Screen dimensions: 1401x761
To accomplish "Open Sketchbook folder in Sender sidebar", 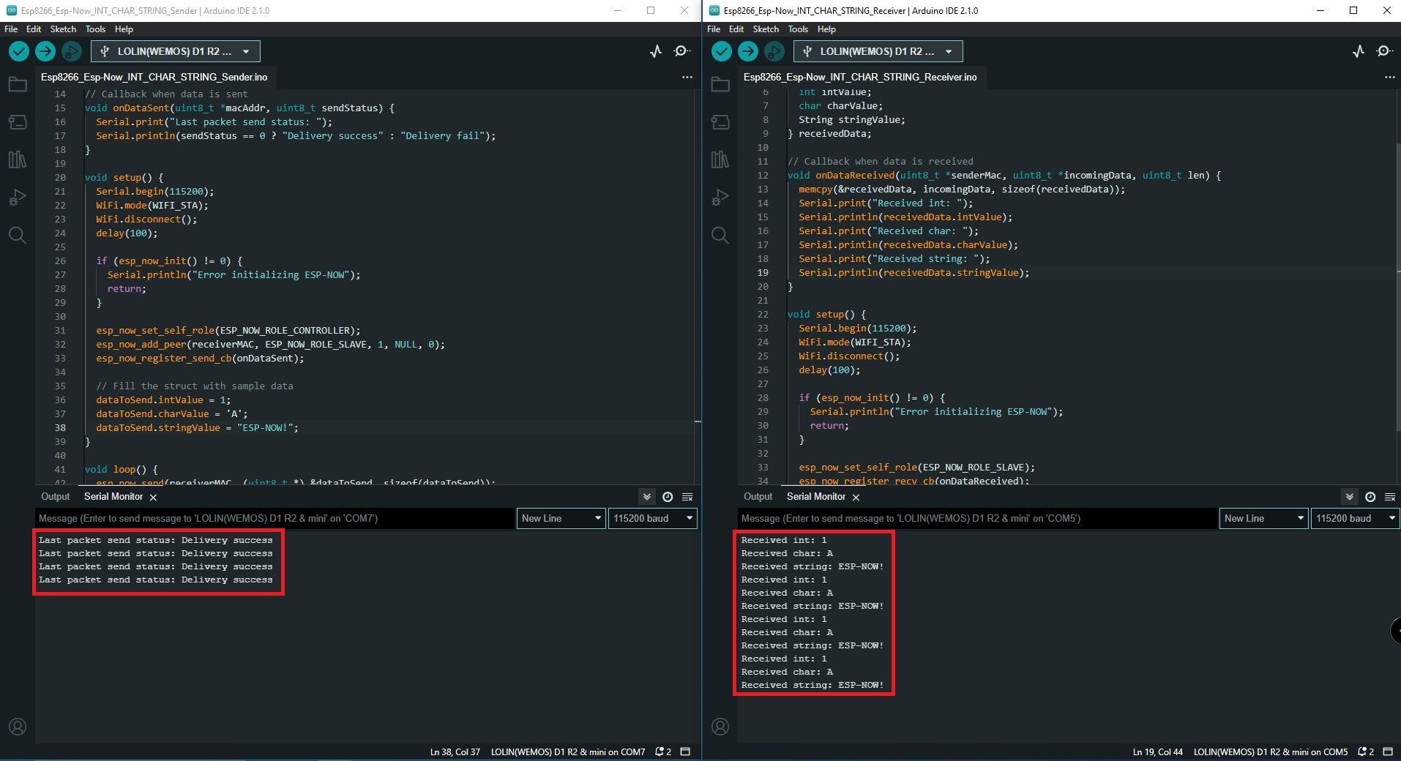I will [18, 85].
